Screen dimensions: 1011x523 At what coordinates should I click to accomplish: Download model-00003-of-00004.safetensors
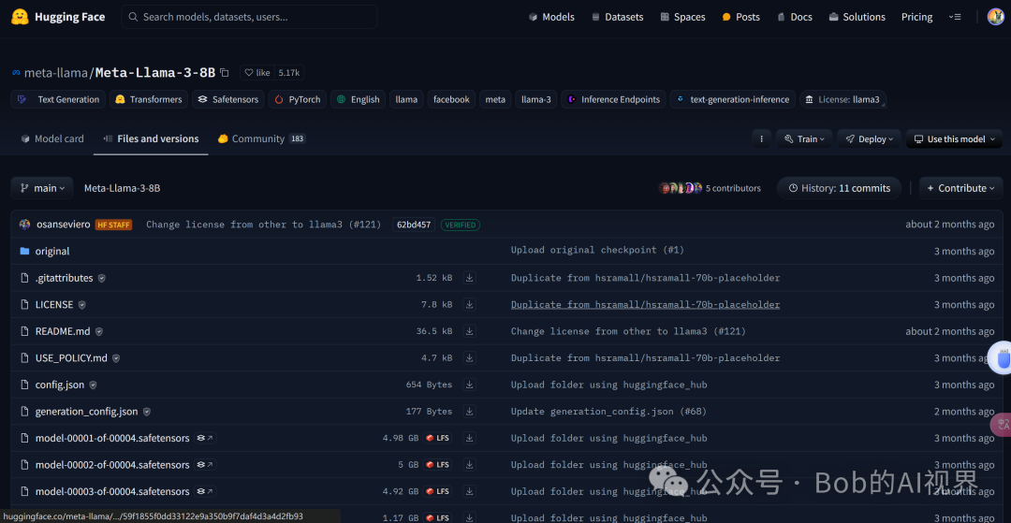(x=470, y=491)
